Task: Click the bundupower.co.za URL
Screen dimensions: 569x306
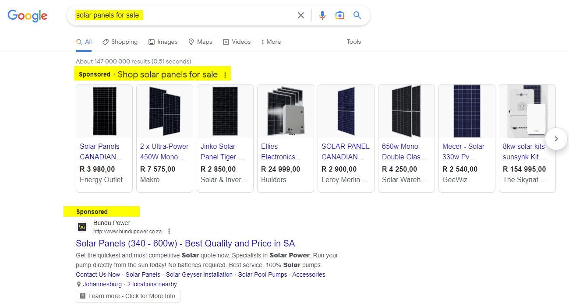Action: (x=127, y=232)
